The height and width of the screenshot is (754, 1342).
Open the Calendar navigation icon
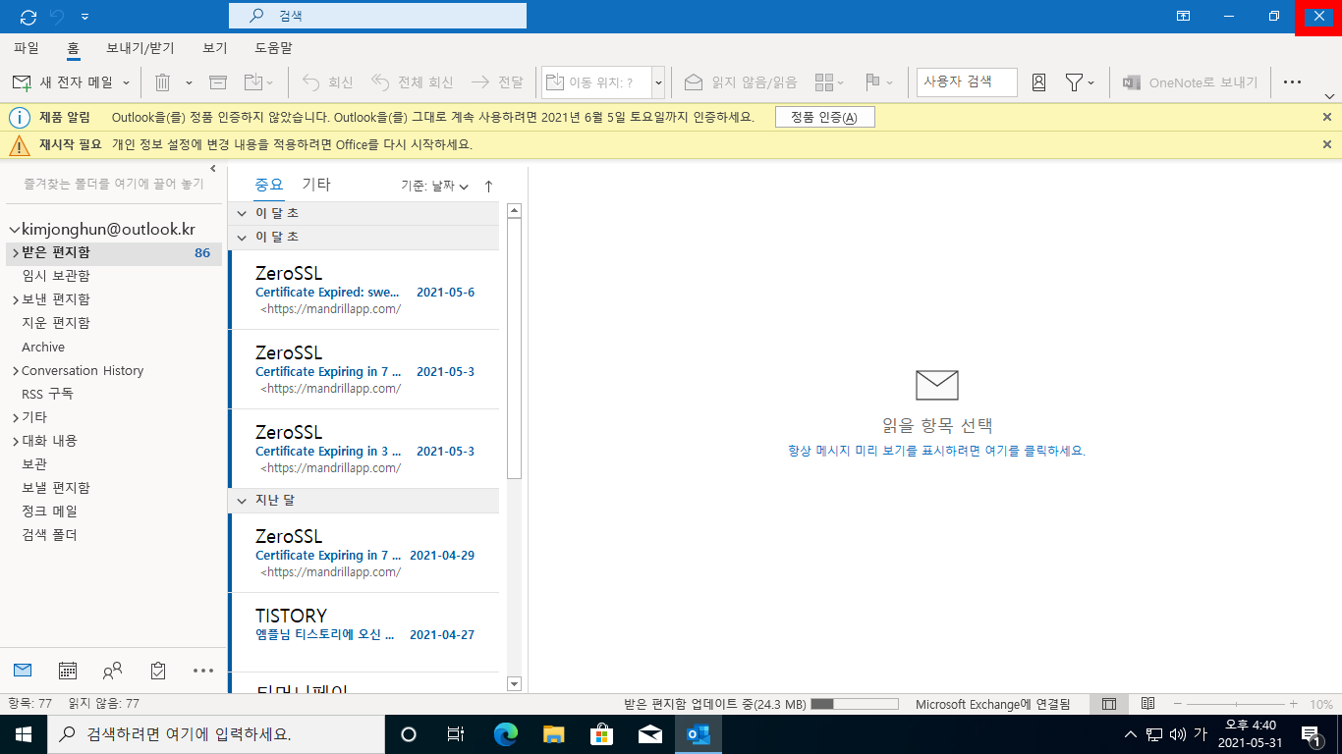pos(68,671)
